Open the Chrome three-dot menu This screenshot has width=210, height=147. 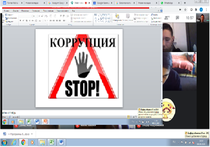coord(207,9)
